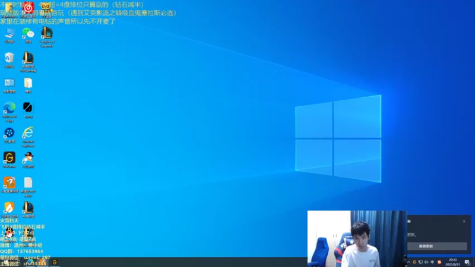The width and height of the screenshot is (475, 267).
Task: Open the Control Panel desktop icon
Action: pos(9,85)
